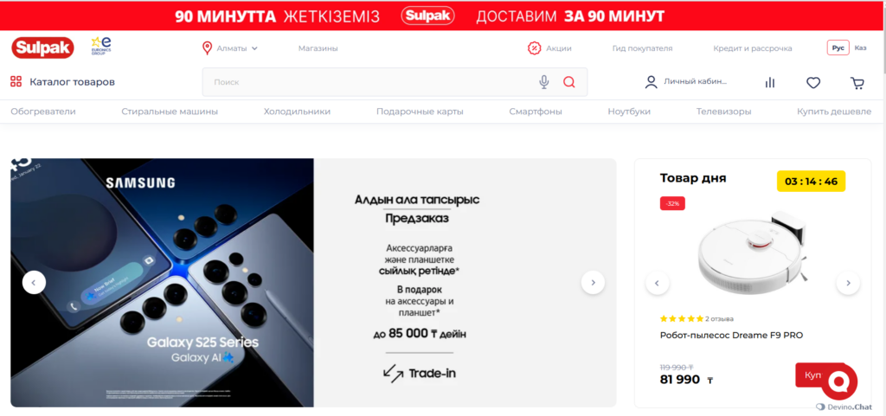Switch language to Рус
The width and height of the screenshot is (886, 416).
[x=838, y=48]
